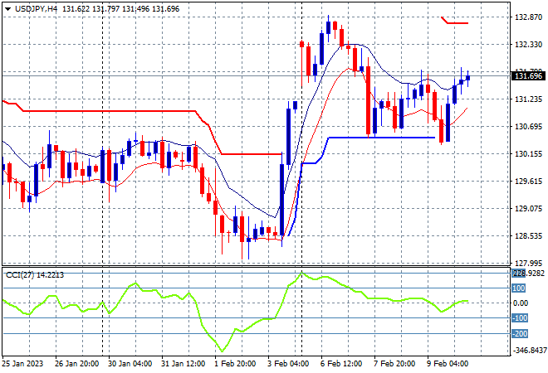Image resolution: width=548 pixels, height=373 pixels.
Task: Click the 132.330 price axis label
Action: pos(528,44)
